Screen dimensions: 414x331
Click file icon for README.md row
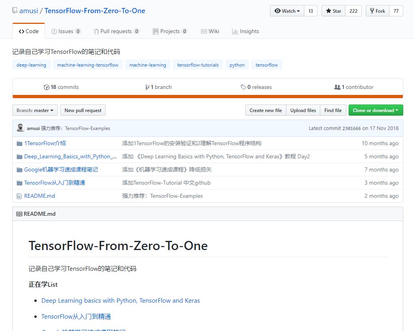[x=19, y=196]
